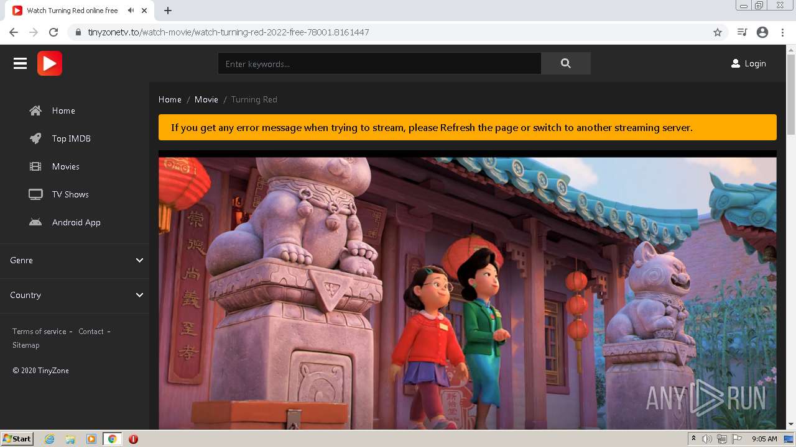Viewport: 796px width, 447px height.
Task: Bookmark this page with star icon
Action: coord(718,32)
